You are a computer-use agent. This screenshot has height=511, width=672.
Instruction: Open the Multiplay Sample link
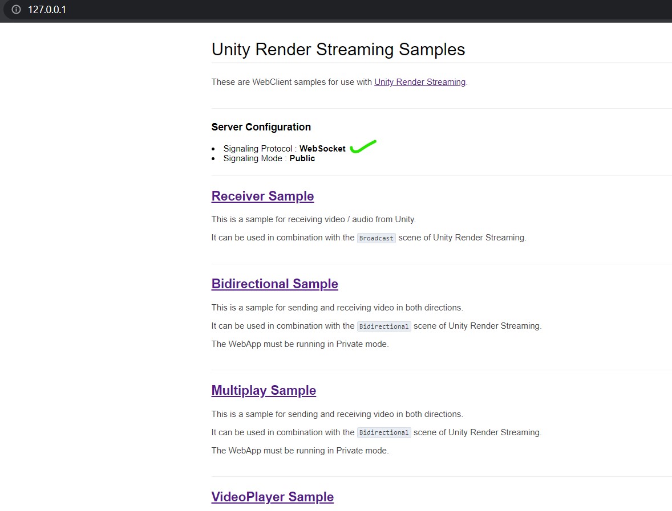pyautogui.click(x=264, y=390)
